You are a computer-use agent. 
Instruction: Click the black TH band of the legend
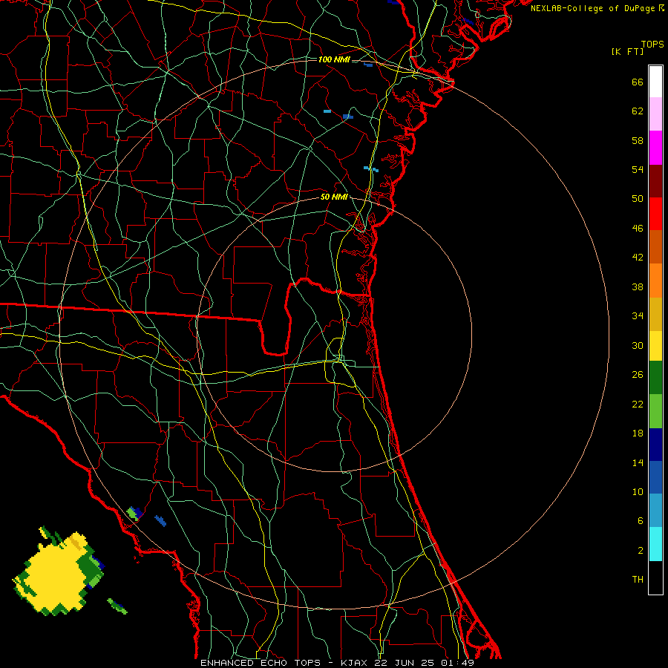(655, 577)
